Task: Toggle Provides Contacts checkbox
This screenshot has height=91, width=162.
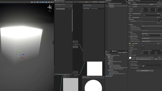Action: [x=142, y=49]
